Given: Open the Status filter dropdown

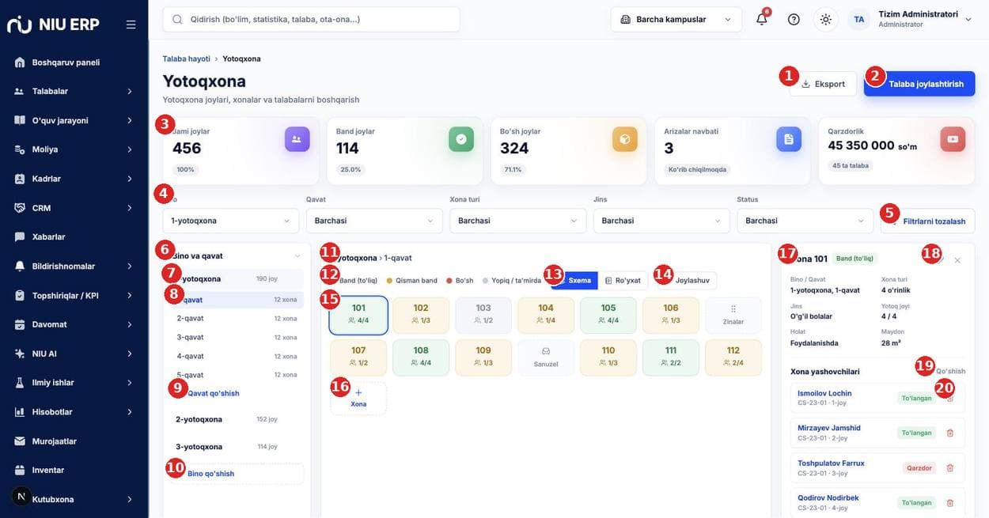Looking at the screenshot, I should click(x=805, y=221).
